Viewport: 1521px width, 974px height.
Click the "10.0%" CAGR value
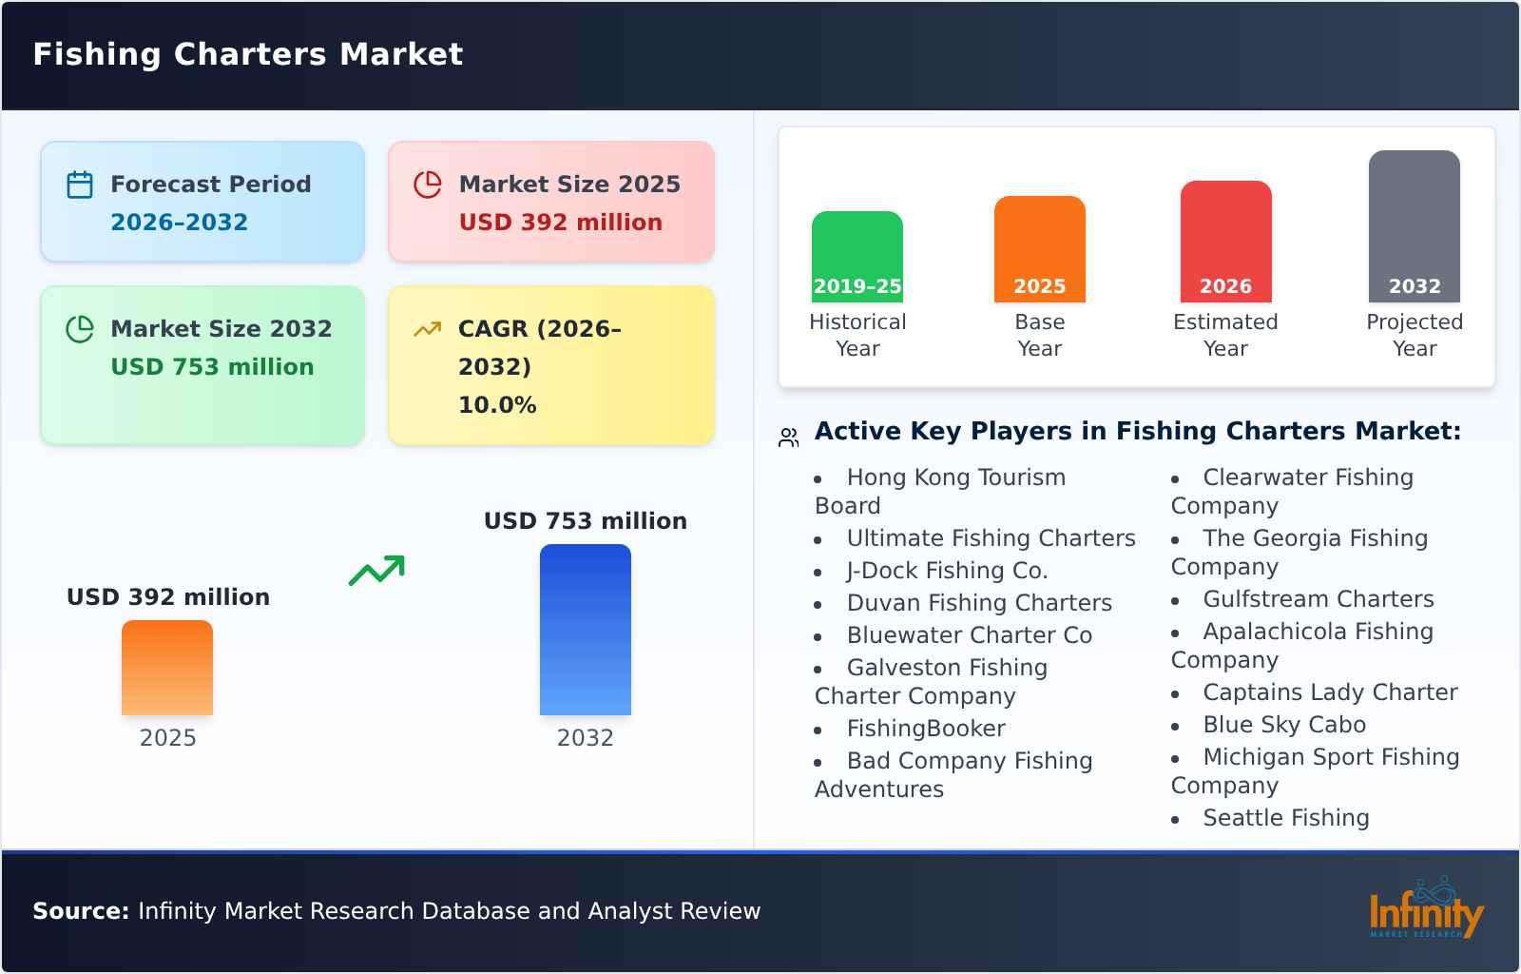point(497,405)
